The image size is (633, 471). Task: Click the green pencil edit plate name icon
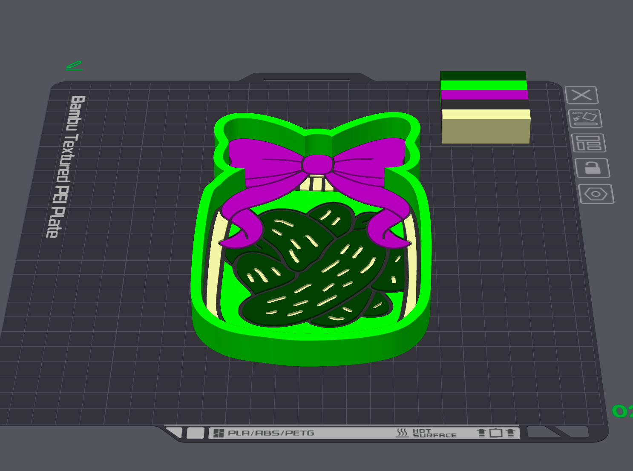[74, 66]
